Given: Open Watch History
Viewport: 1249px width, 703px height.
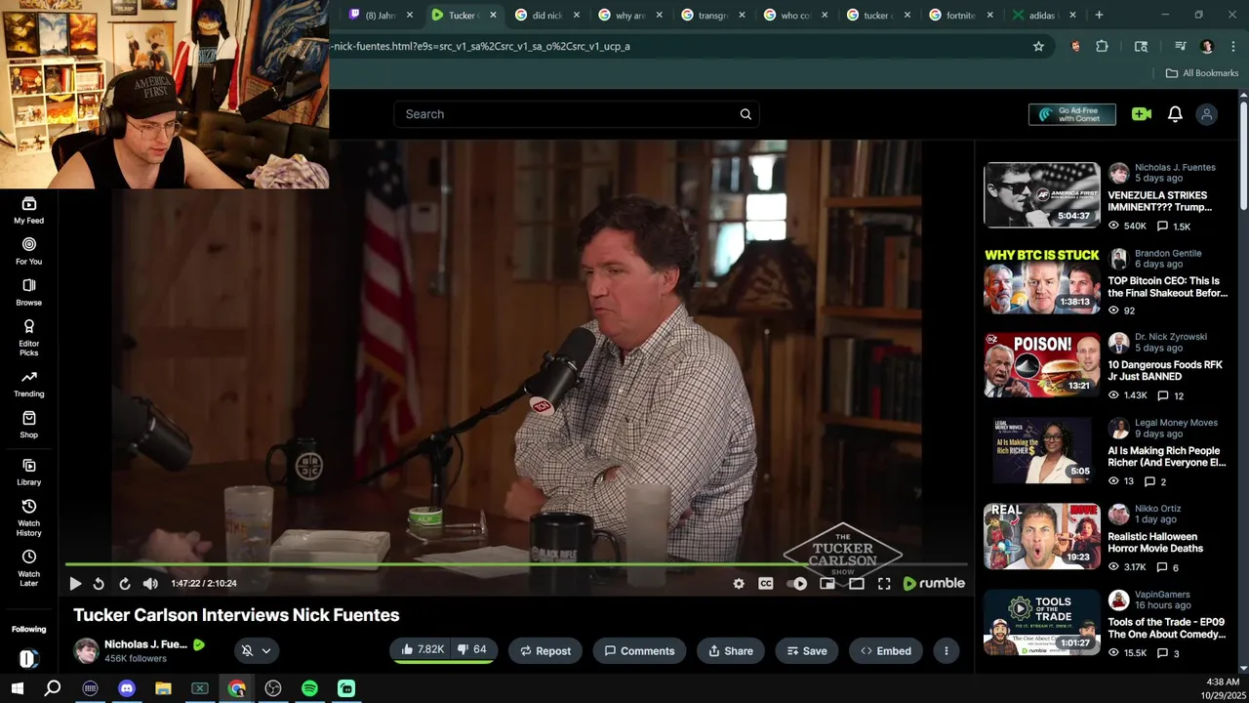Looking at the screenshot, I should pos(28,517).
